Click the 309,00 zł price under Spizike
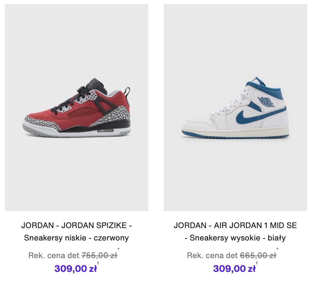 point(75,269)
